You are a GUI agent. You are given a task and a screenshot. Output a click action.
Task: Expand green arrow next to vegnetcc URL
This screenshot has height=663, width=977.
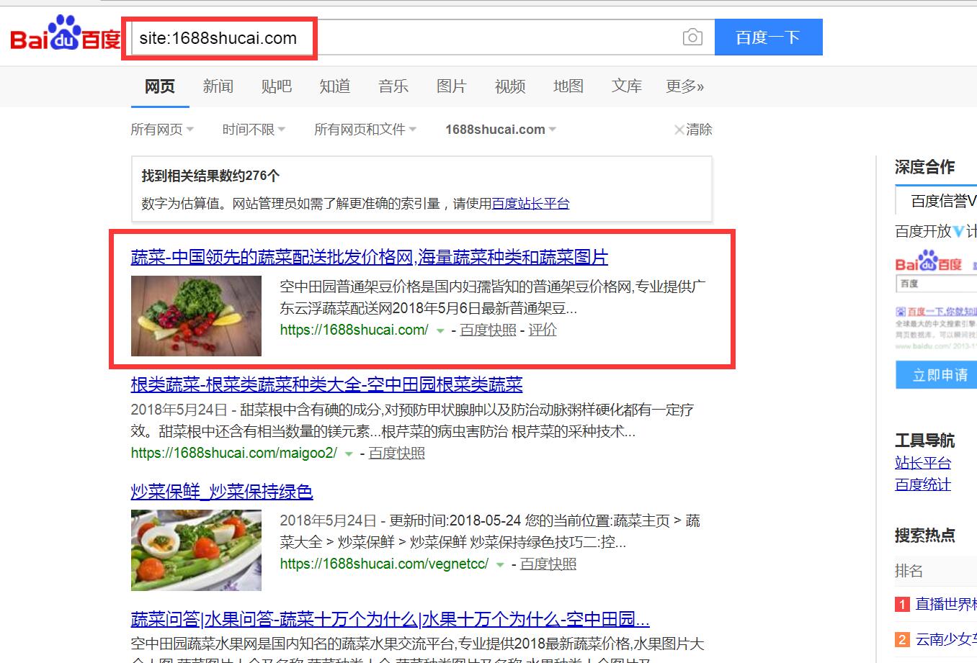pyautogui.click(x=500, y=565)
